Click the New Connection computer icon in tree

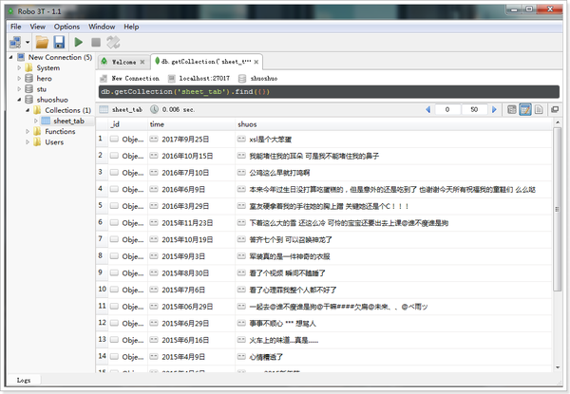click(x=21, y=57)
